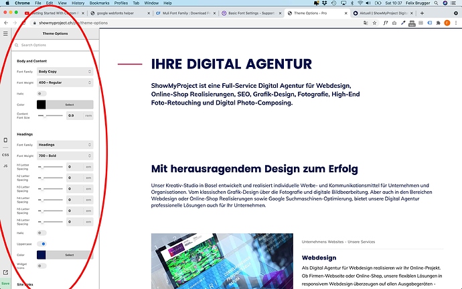462x289 pixels.
Task: Open a new browser tab
Action: tap(422, 13)
